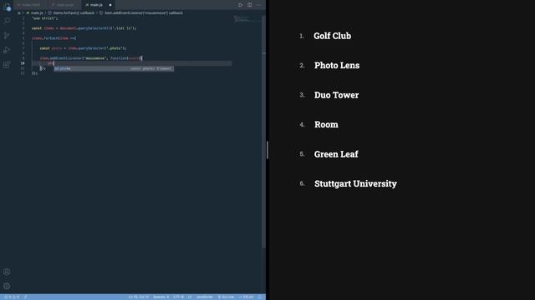Viewport: 535px width, 300px height.
Task: Click the Ln, Col cursor position status
Action: point(139,297)
